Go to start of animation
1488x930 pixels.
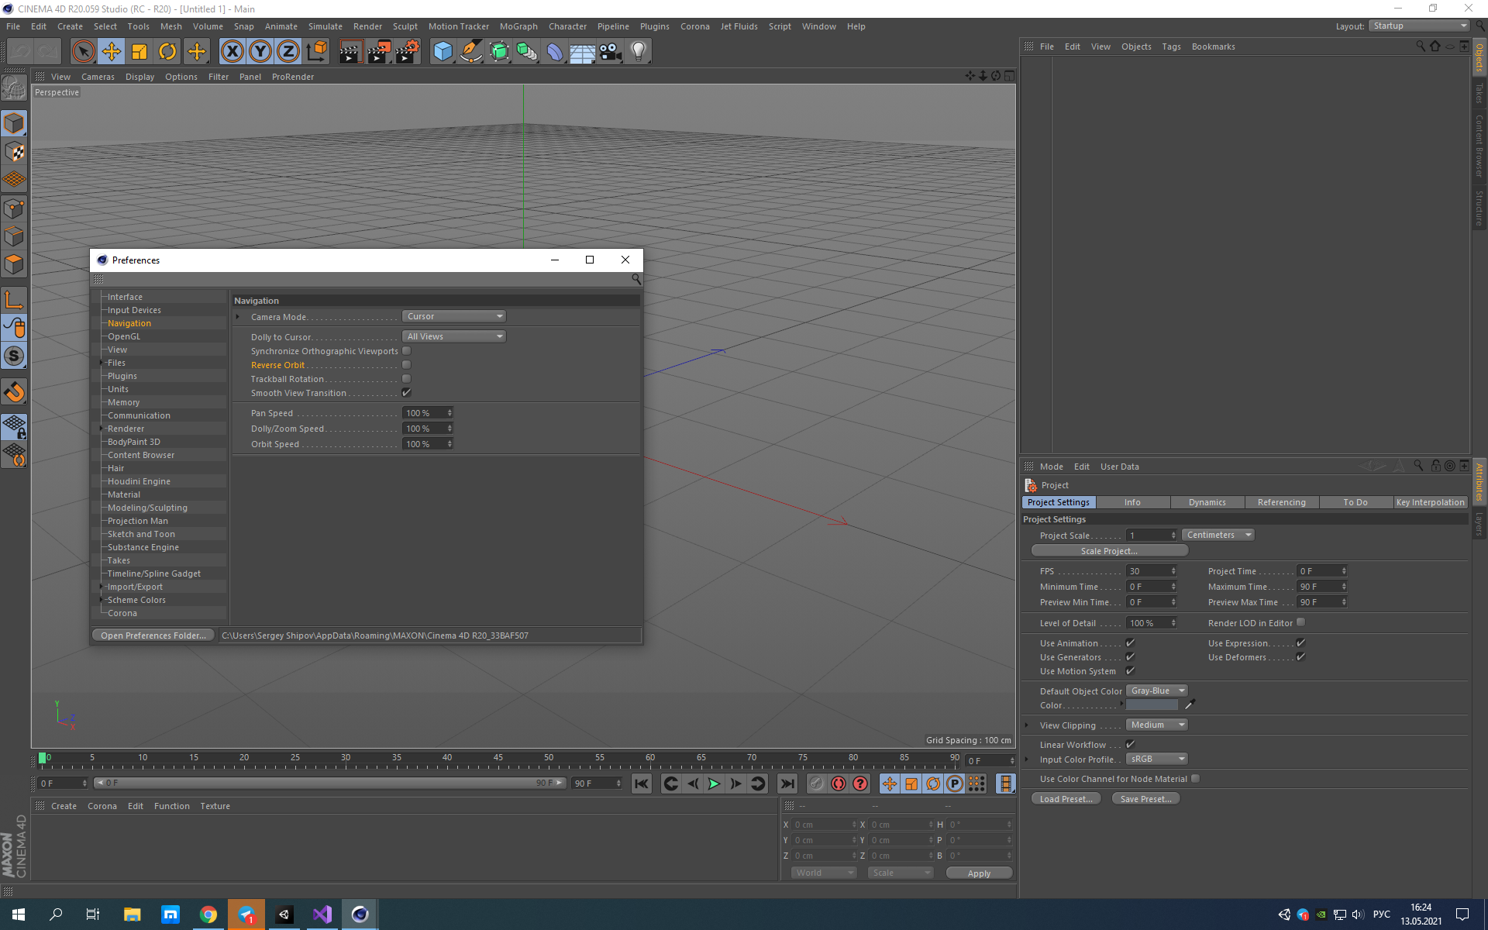coord(642,784)
